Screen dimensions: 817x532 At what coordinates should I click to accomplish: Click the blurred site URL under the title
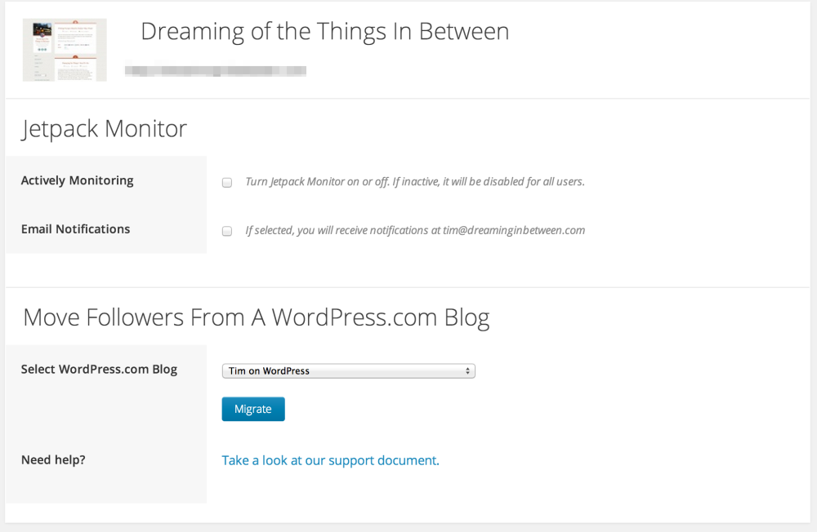215,71
